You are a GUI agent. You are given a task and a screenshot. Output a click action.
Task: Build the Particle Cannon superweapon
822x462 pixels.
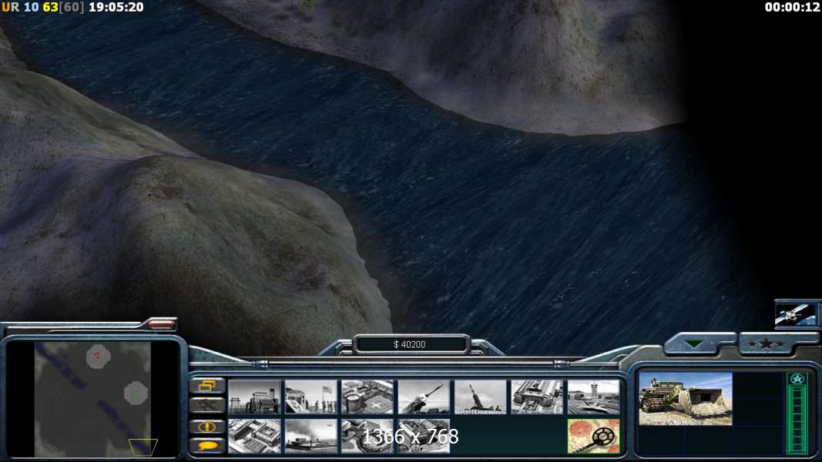point(367,436)
